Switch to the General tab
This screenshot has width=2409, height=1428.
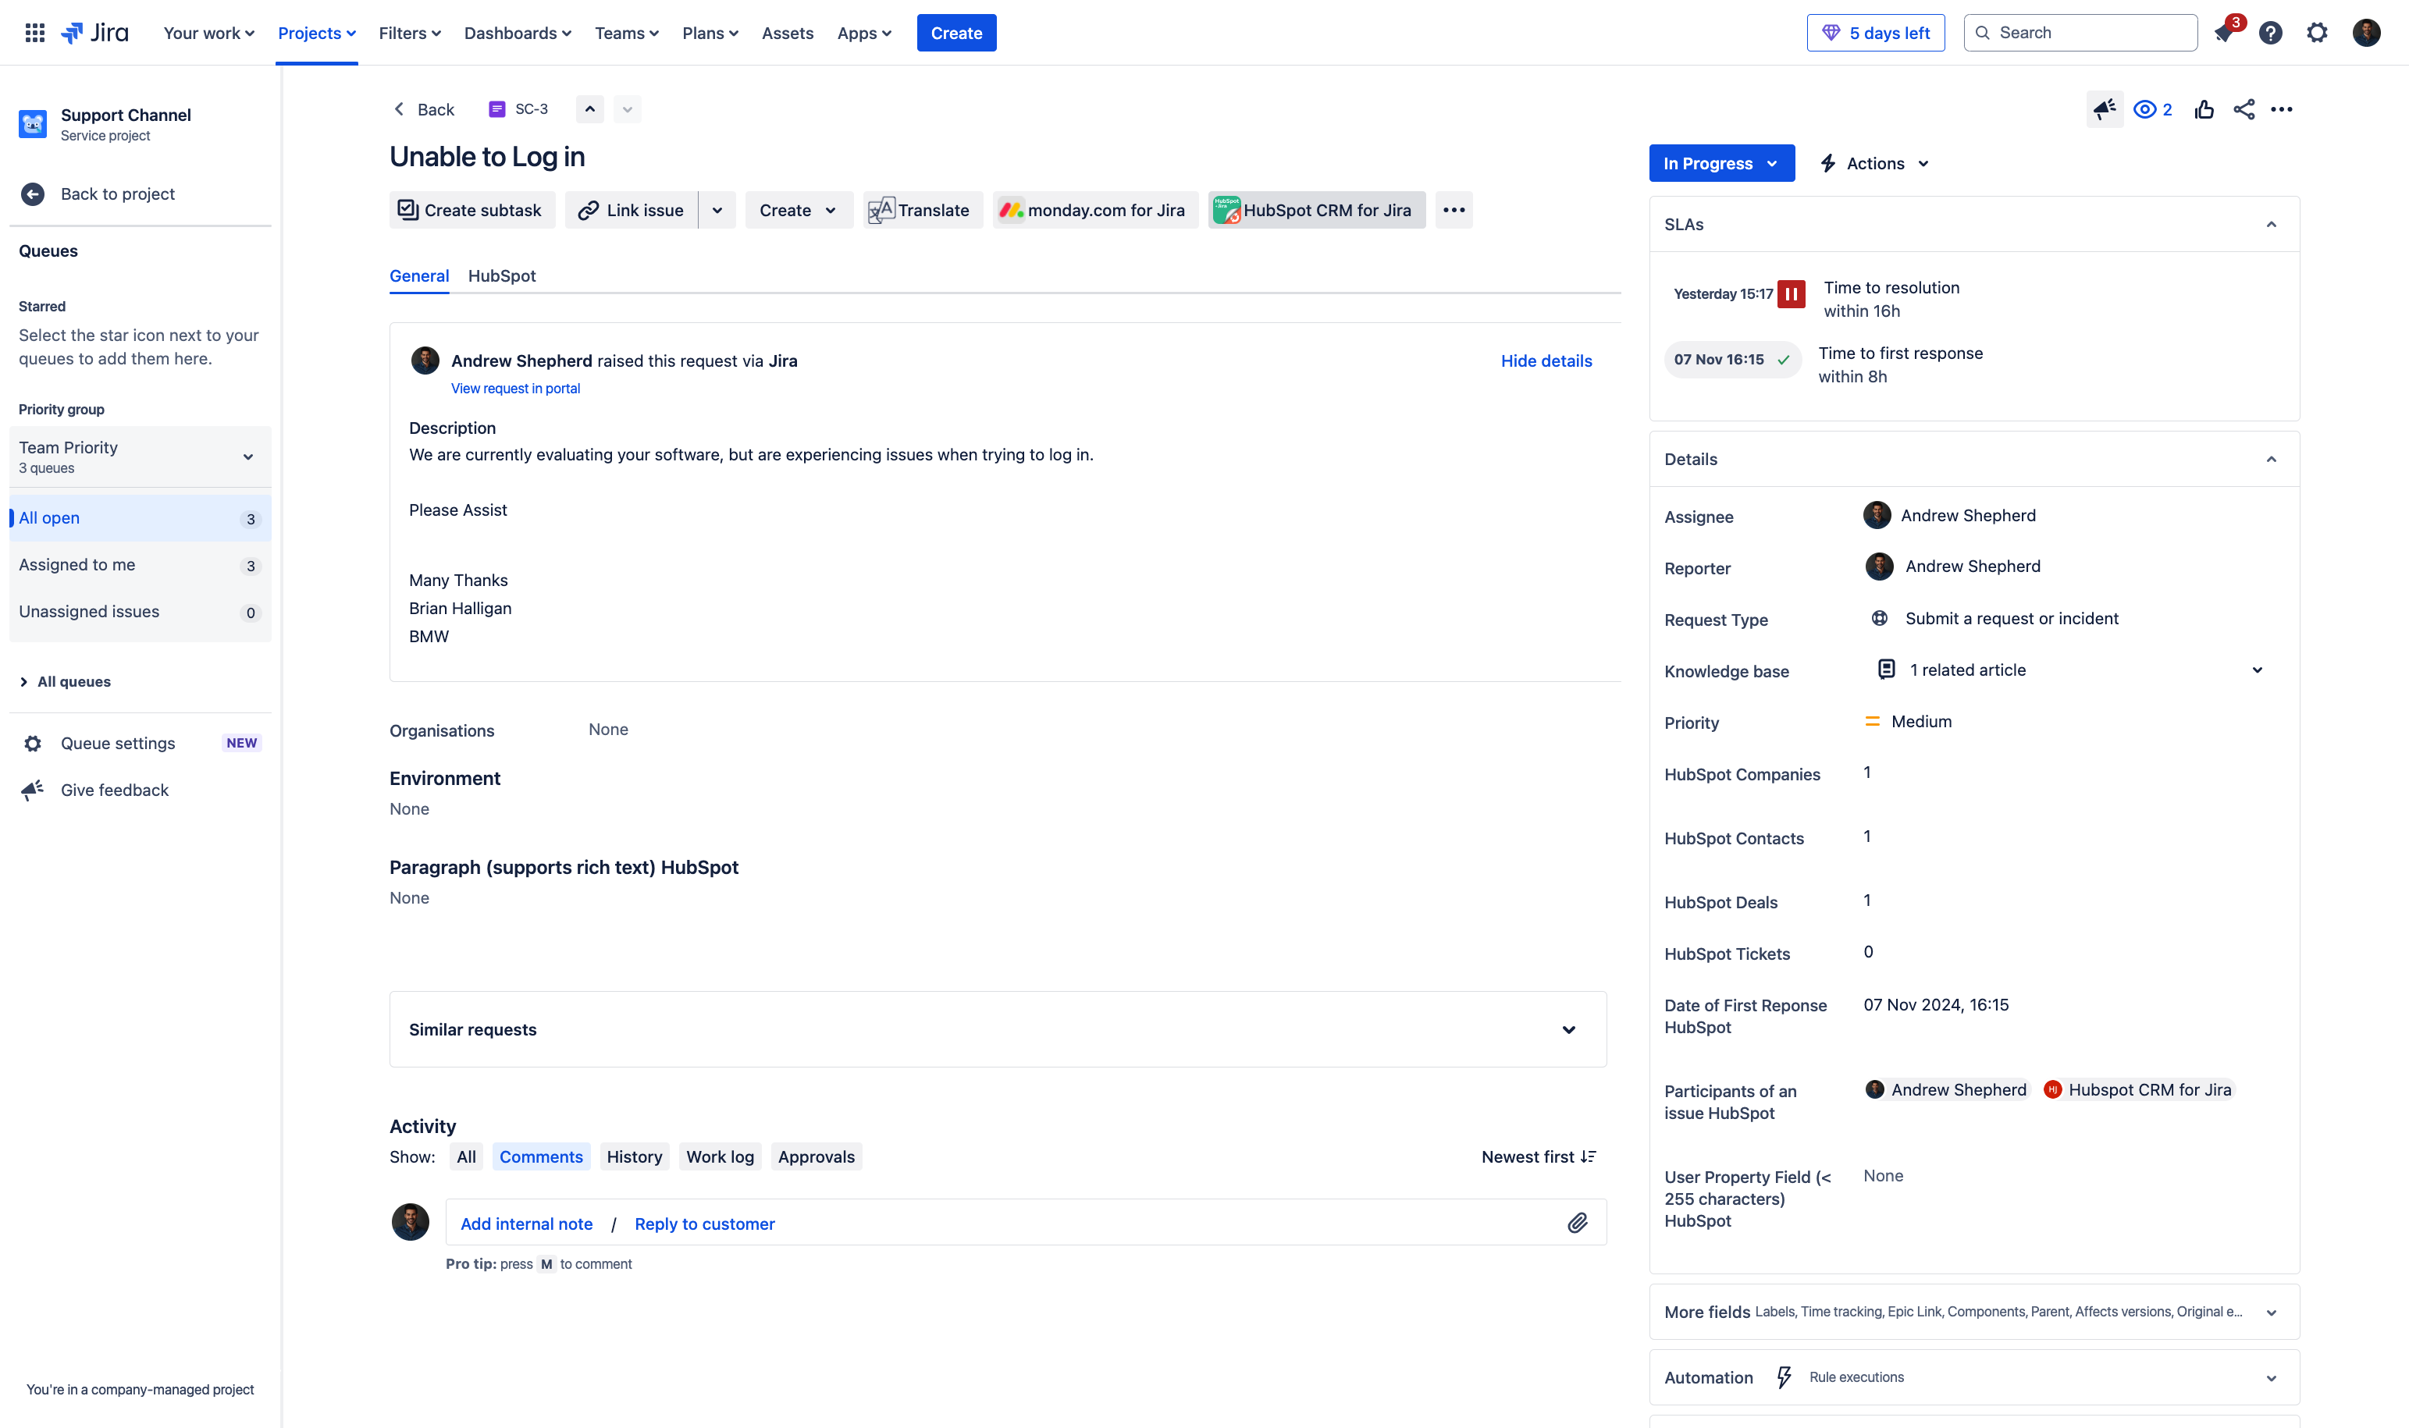(x=418, y=275)
